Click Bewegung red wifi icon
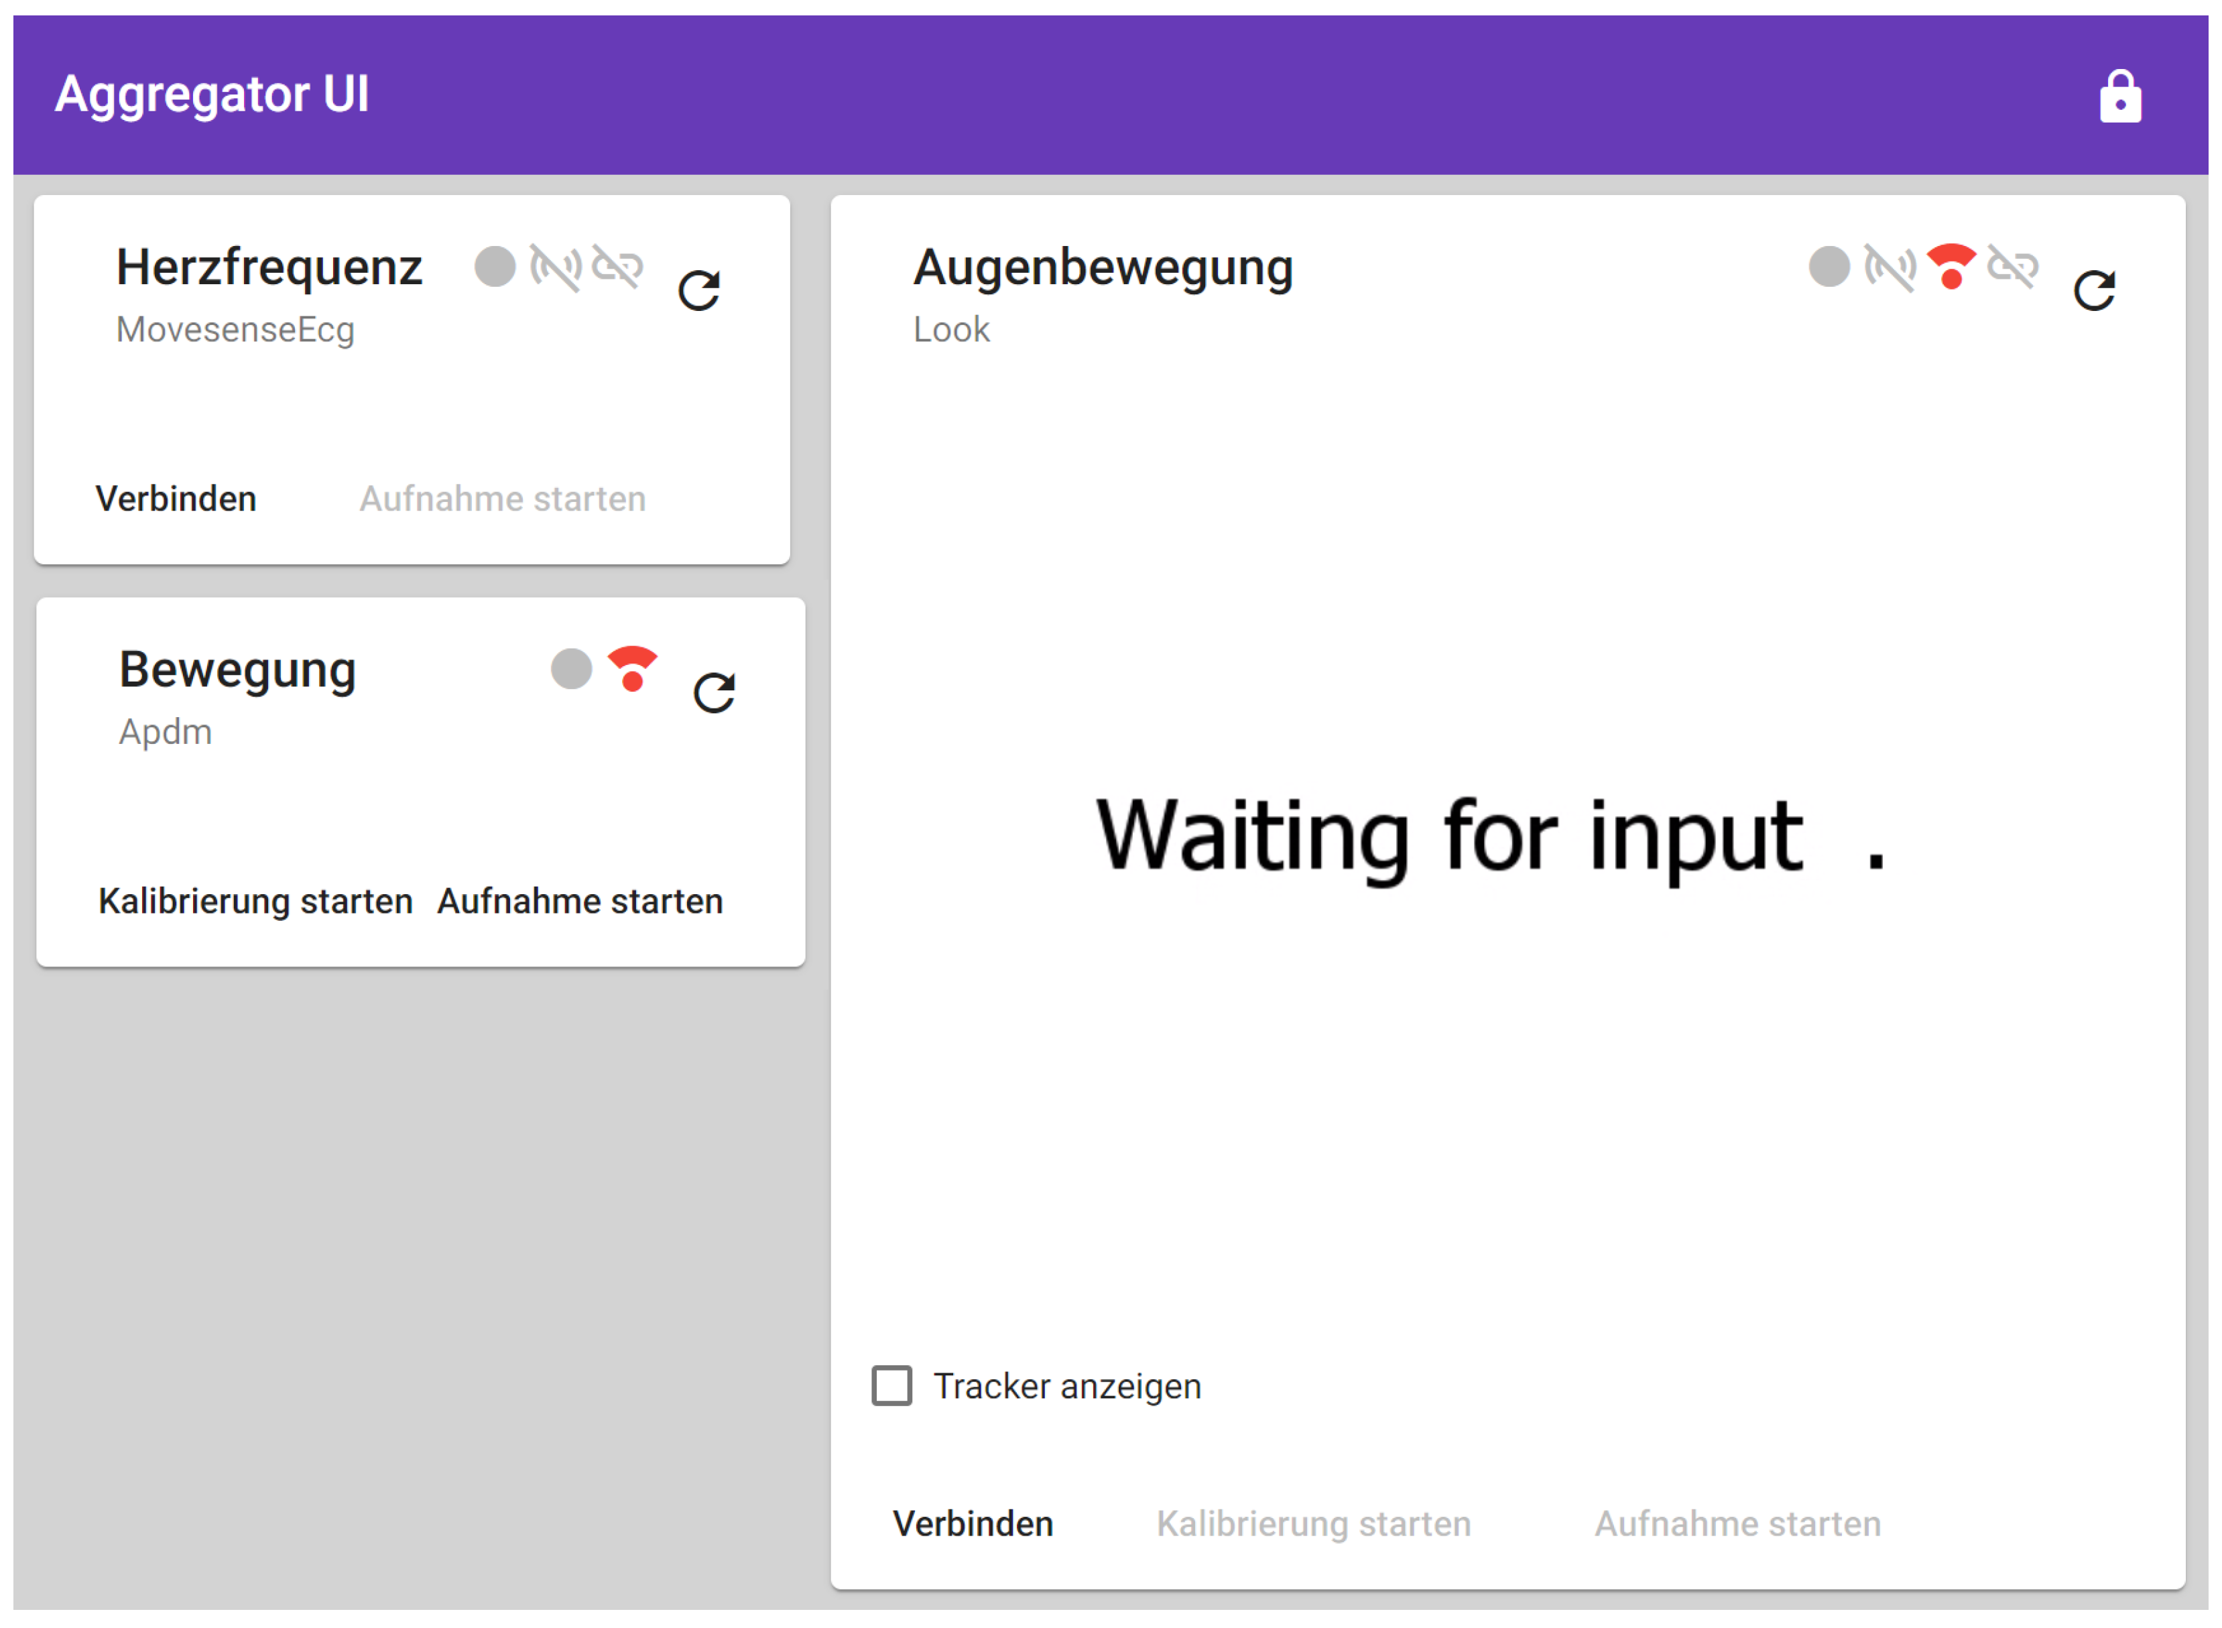Image resolution: width=2222 pixels, height=1628 pixels. [x=631, y=668]
